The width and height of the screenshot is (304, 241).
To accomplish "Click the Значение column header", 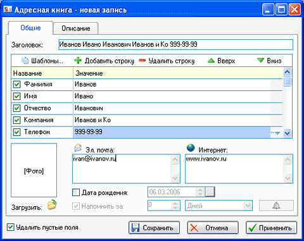I will coord(178,73).
